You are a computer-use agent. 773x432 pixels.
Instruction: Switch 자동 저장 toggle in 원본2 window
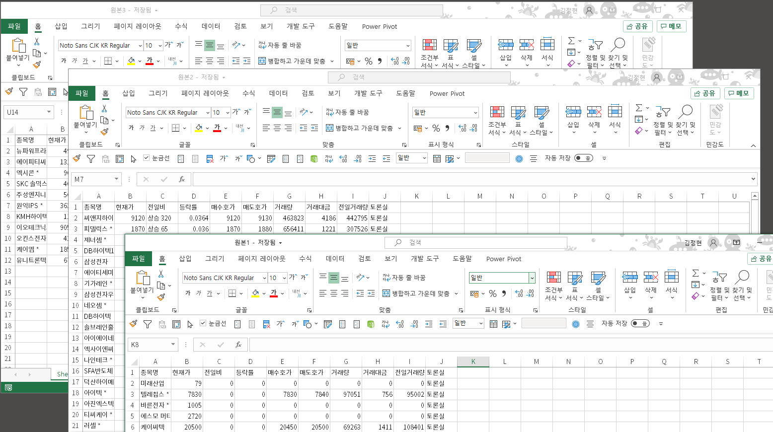tap(584, 158)
